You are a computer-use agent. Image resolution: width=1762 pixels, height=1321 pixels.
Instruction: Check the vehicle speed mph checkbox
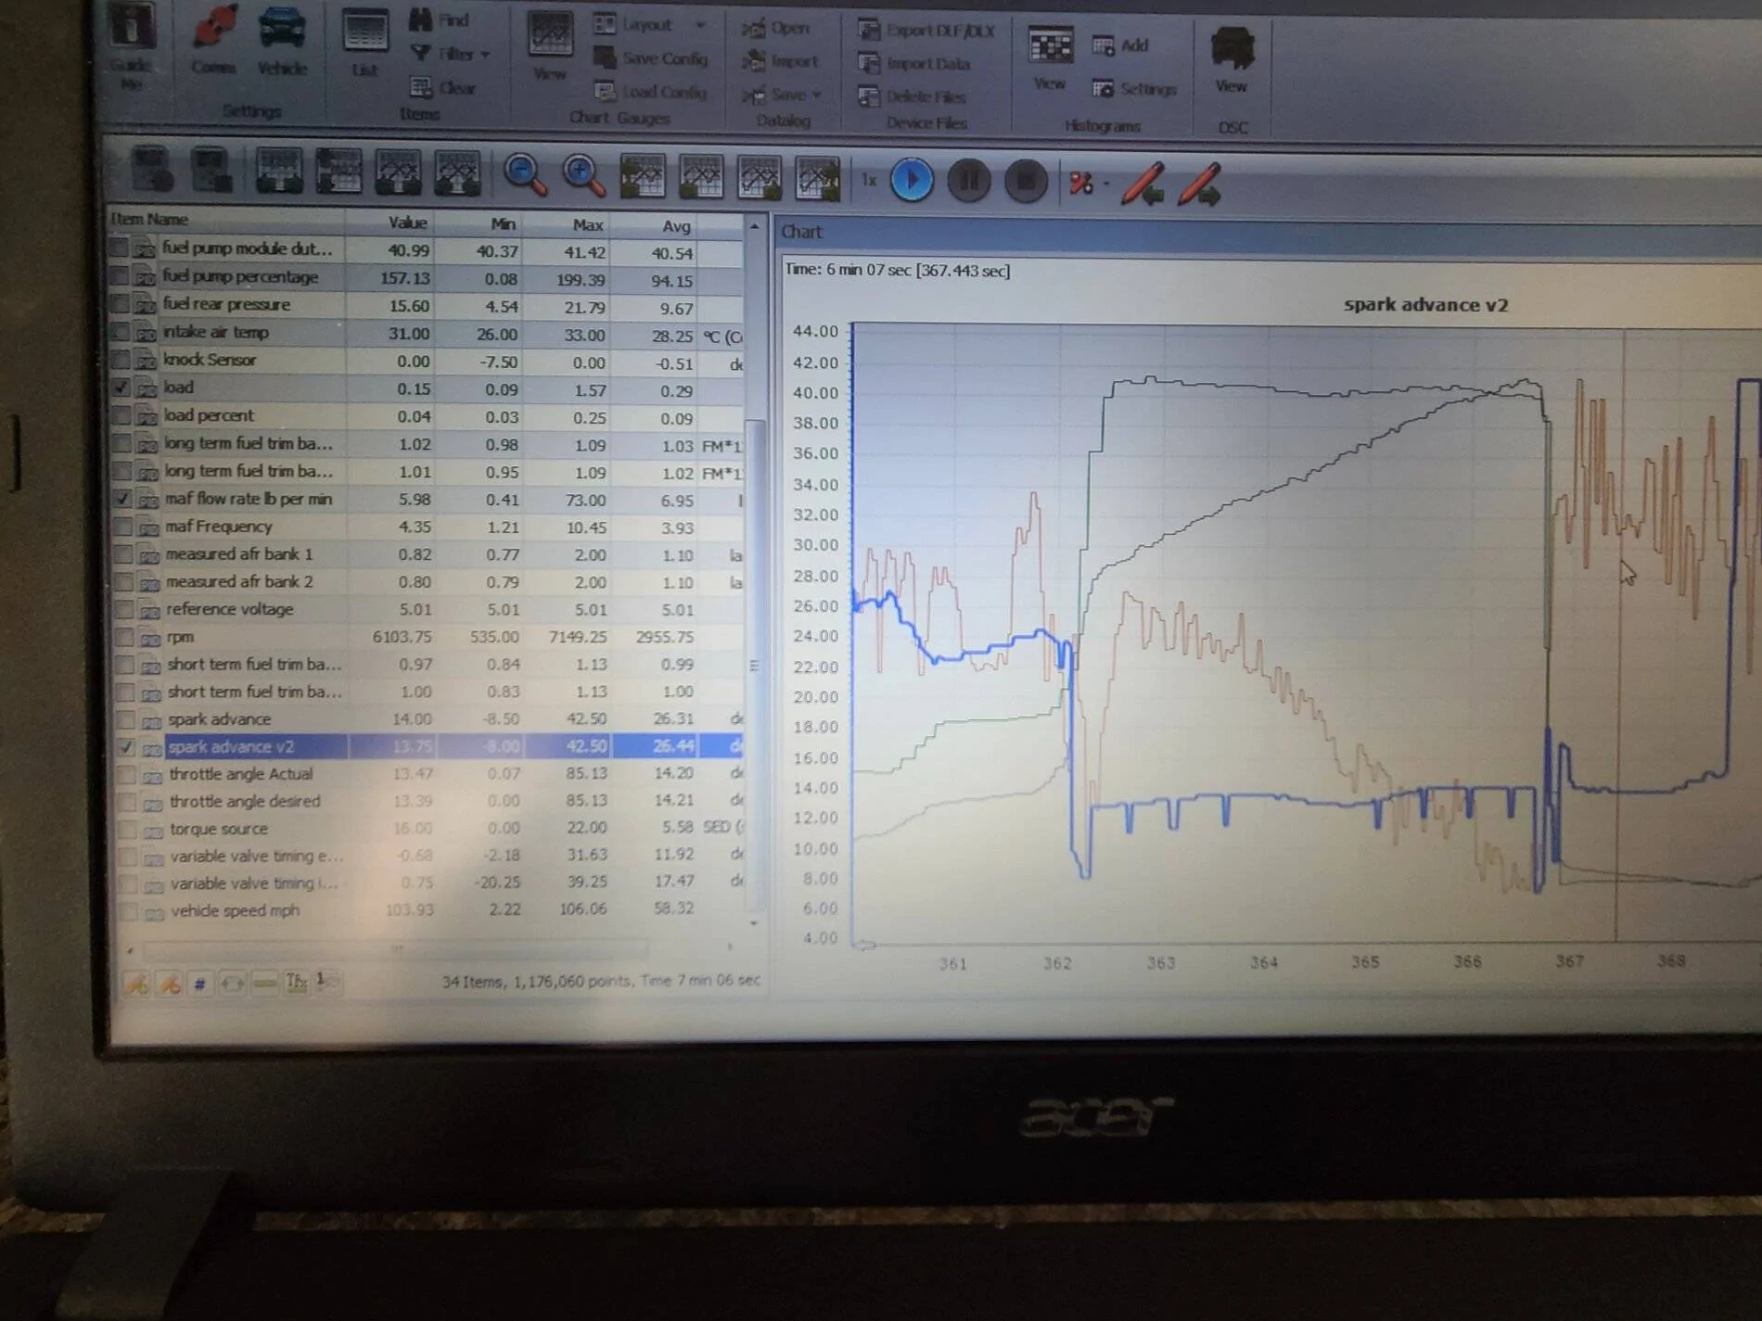pyautogui.click(x=129, y=910)
